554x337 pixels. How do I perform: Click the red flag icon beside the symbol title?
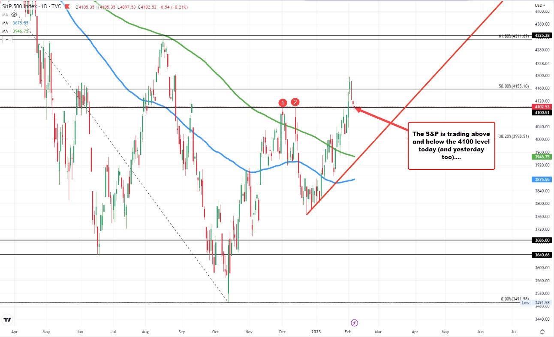(x=68, y=6)
